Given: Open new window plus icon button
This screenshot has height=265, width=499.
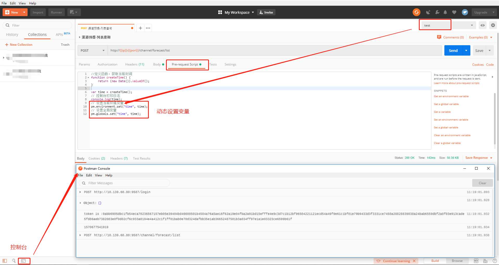Looking at the screenshot, I should coord(74,12).
